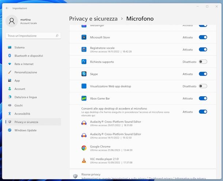Click the VLC media player cone icon
Viewport: 223px width, 181px height.
(x=84, y=161)
